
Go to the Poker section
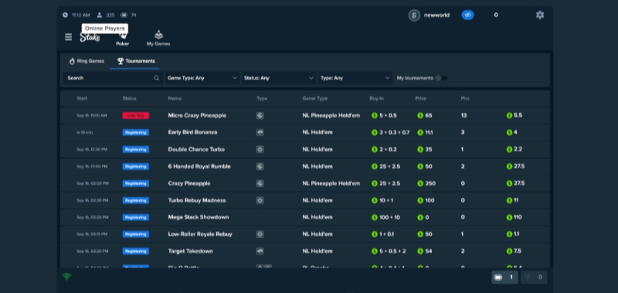coord(122,39)
